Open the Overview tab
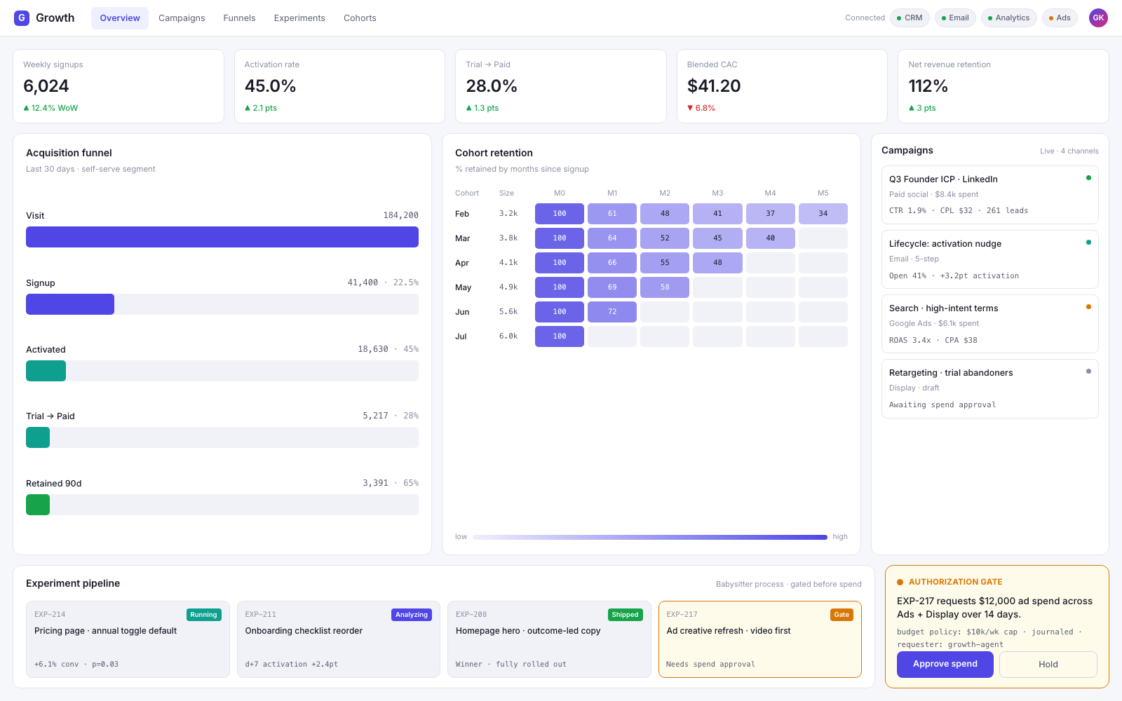The width and height of the screenshot is (1122, 701). tap(120, 18)
